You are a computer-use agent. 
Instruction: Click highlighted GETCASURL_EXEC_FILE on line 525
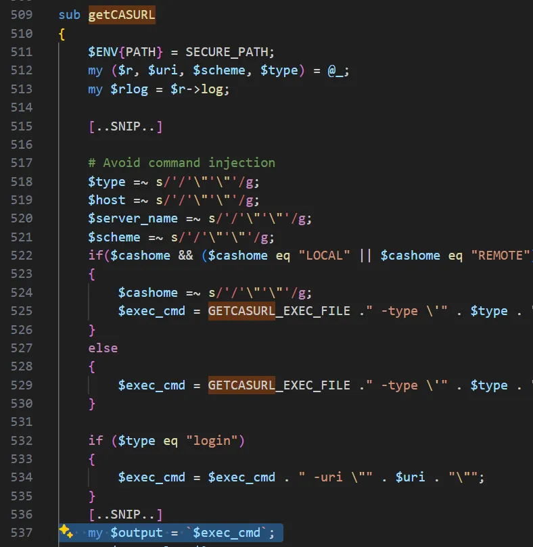(x=279, y=311)
